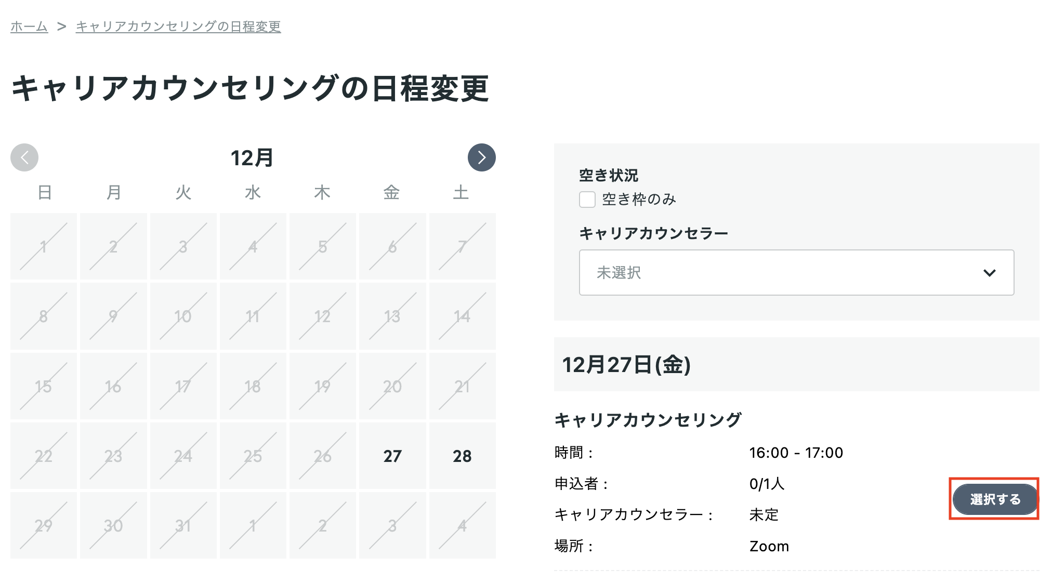
Task: Click the disabled date 25 cell
Action: click(253, 456)
